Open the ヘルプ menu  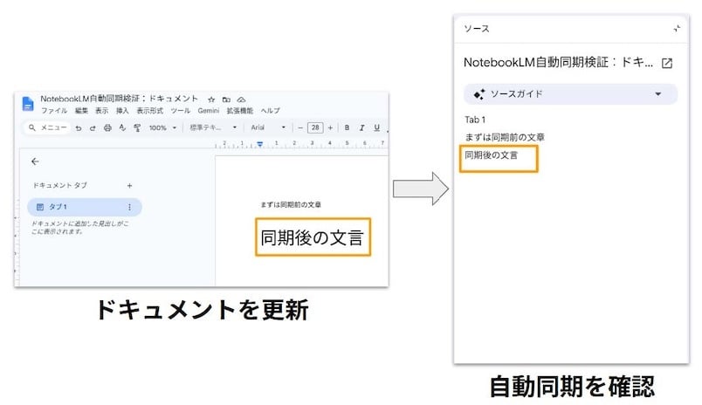271,111
